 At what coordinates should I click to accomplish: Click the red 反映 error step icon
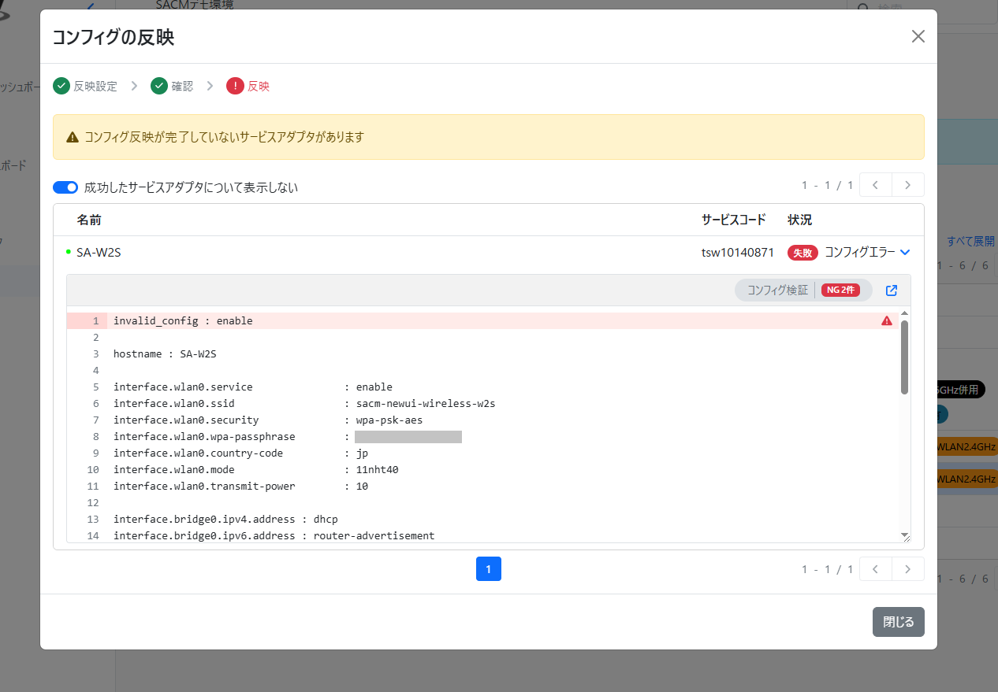pyautogui.click(x=235, y=86)
